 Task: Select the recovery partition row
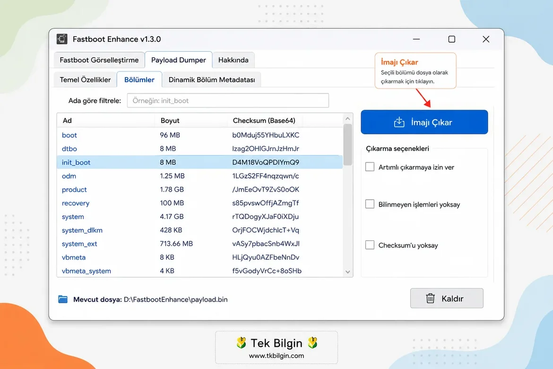point(199,203)
